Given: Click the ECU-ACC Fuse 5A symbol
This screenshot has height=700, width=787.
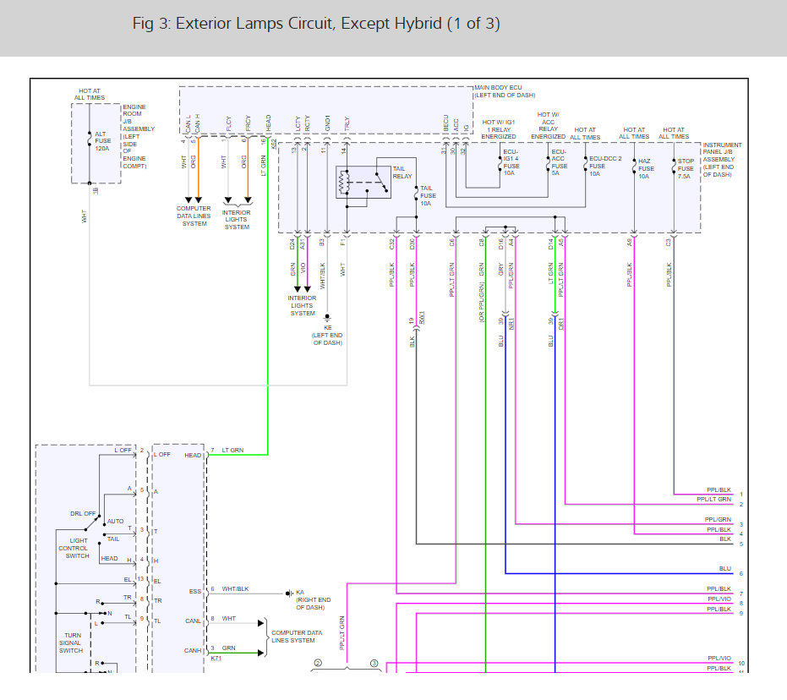Looking at the screenshot, I should coord(548,163).
